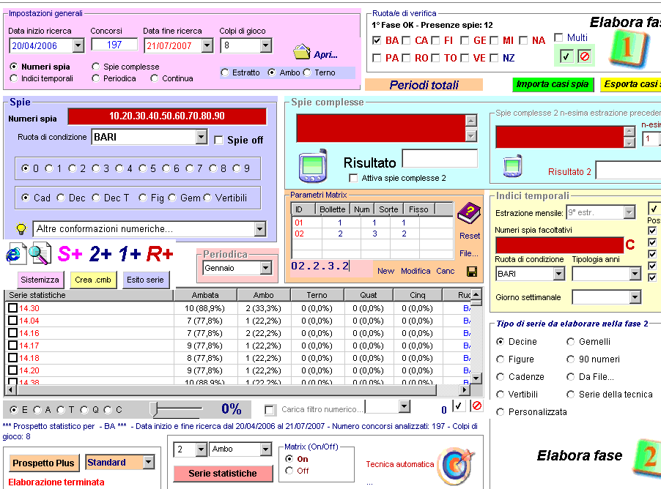
Task: Click the Importa casi spia button
Action: (553, 84)
